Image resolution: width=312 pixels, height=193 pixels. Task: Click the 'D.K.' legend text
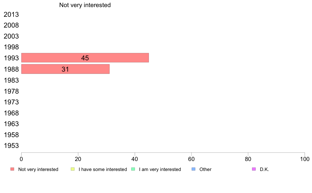264,169
